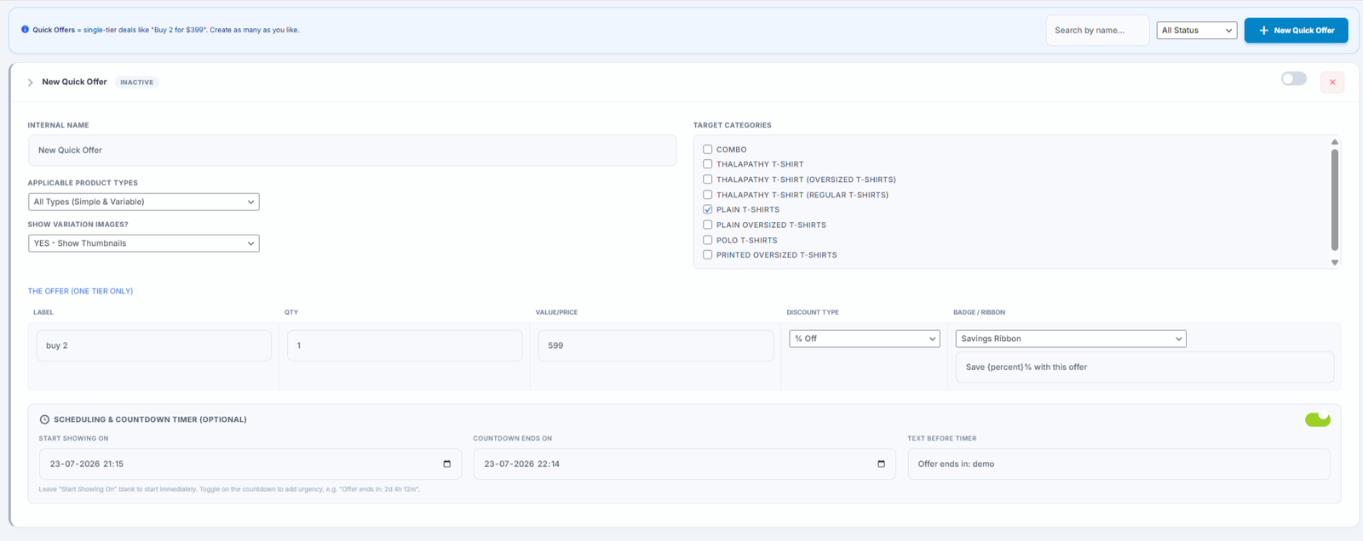The height and width of the screenshot is (541, 1363).
Task: Open the All Status filter dropdown
Action: pos(1196,31)
